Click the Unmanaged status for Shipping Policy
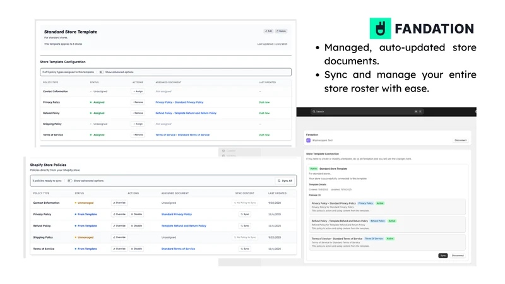This screenshot has width=505, height=284. point(85,237)
